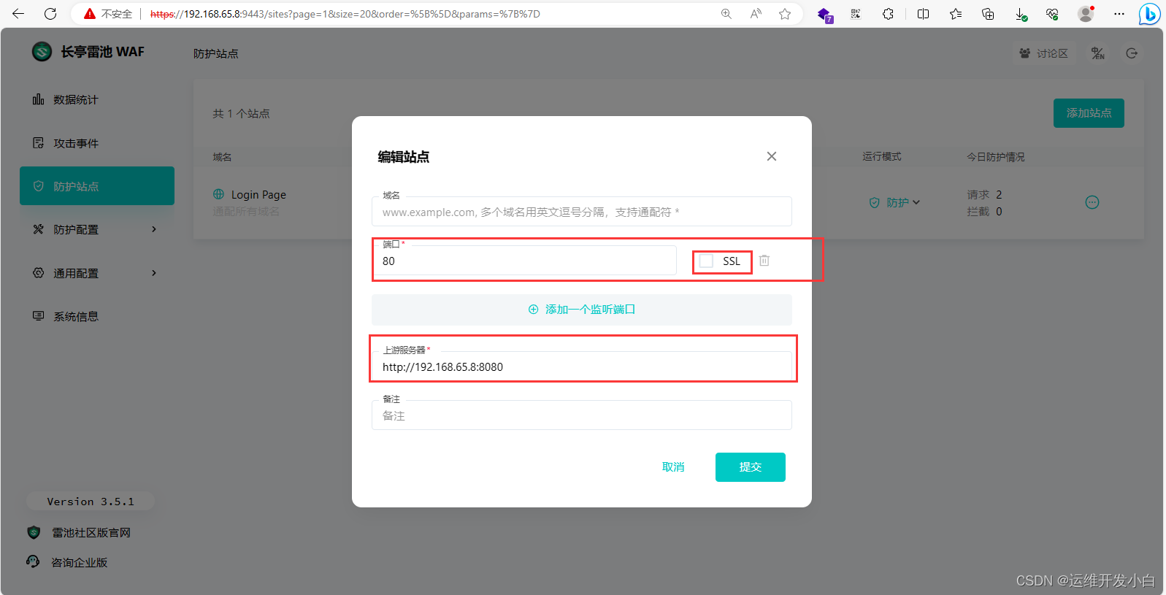Screen dimensions: 1166x595
Task: Click the 取消 button
Action: [x=673, y=467]
